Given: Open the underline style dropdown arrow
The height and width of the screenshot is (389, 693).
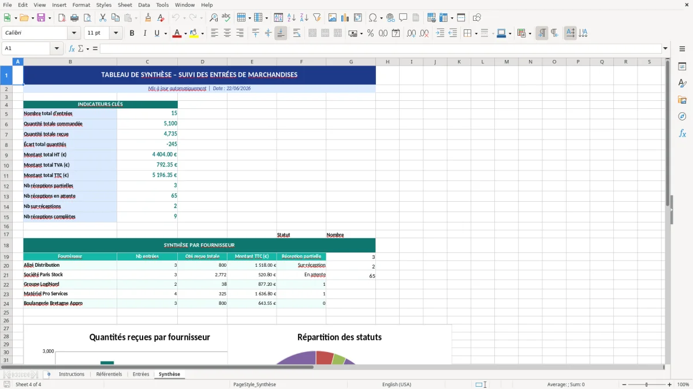Looking at the screenshot, I should pos(165,33).
